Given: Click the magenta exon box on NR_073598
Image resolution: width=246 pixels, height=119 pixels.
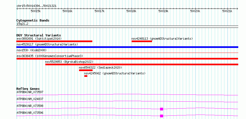Looking at the screenshot, I should pyautogui.click(x=162, y=109).
